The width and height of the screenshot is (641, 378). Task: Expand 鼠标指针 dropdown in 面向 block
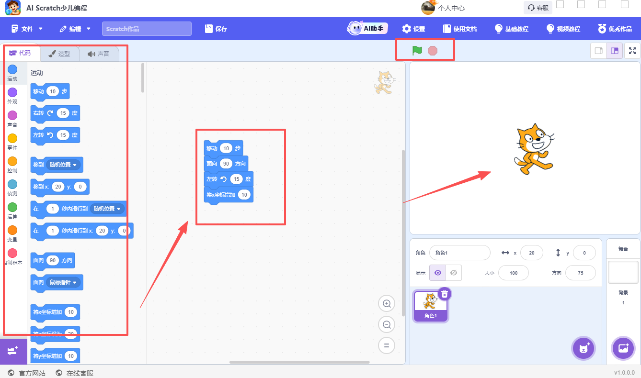click(64, 282)
